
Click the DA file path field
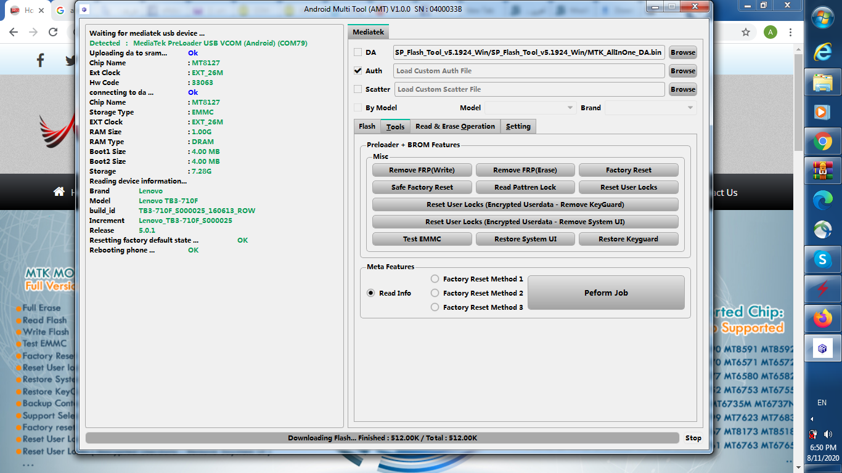point(529,52)
